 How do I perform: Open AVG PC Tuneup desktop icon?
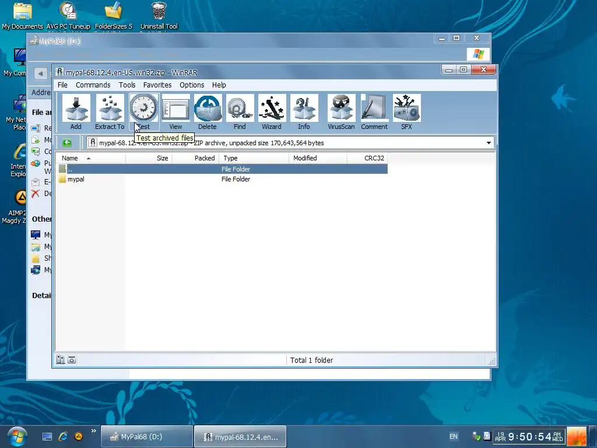68,16
